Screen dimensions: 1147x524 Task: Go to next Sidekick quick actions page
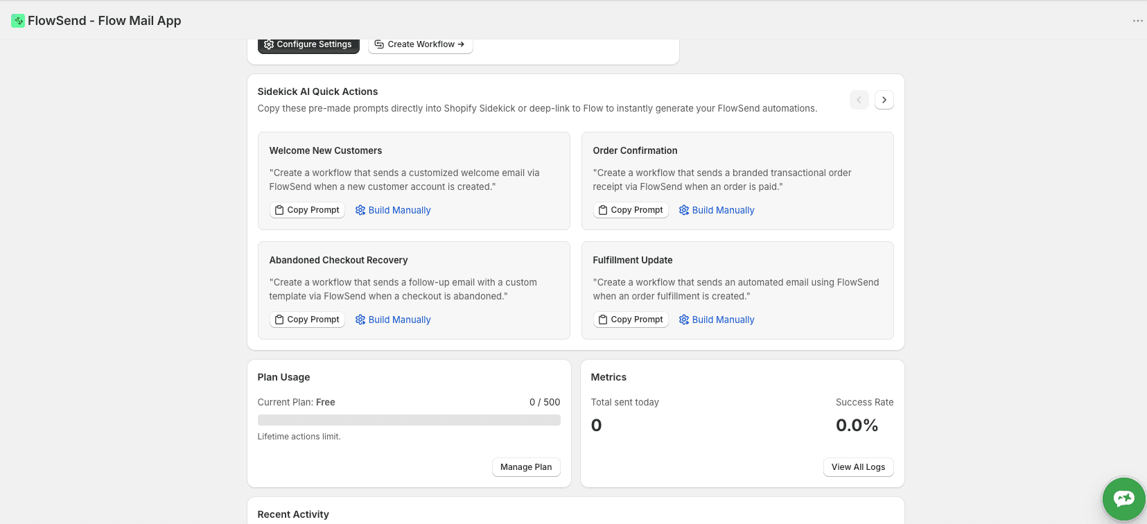884,100
